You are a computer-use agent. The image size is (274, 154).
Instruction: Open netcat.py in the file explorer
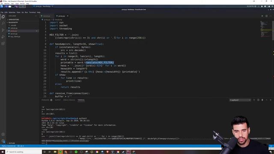(x=14, y=28)
